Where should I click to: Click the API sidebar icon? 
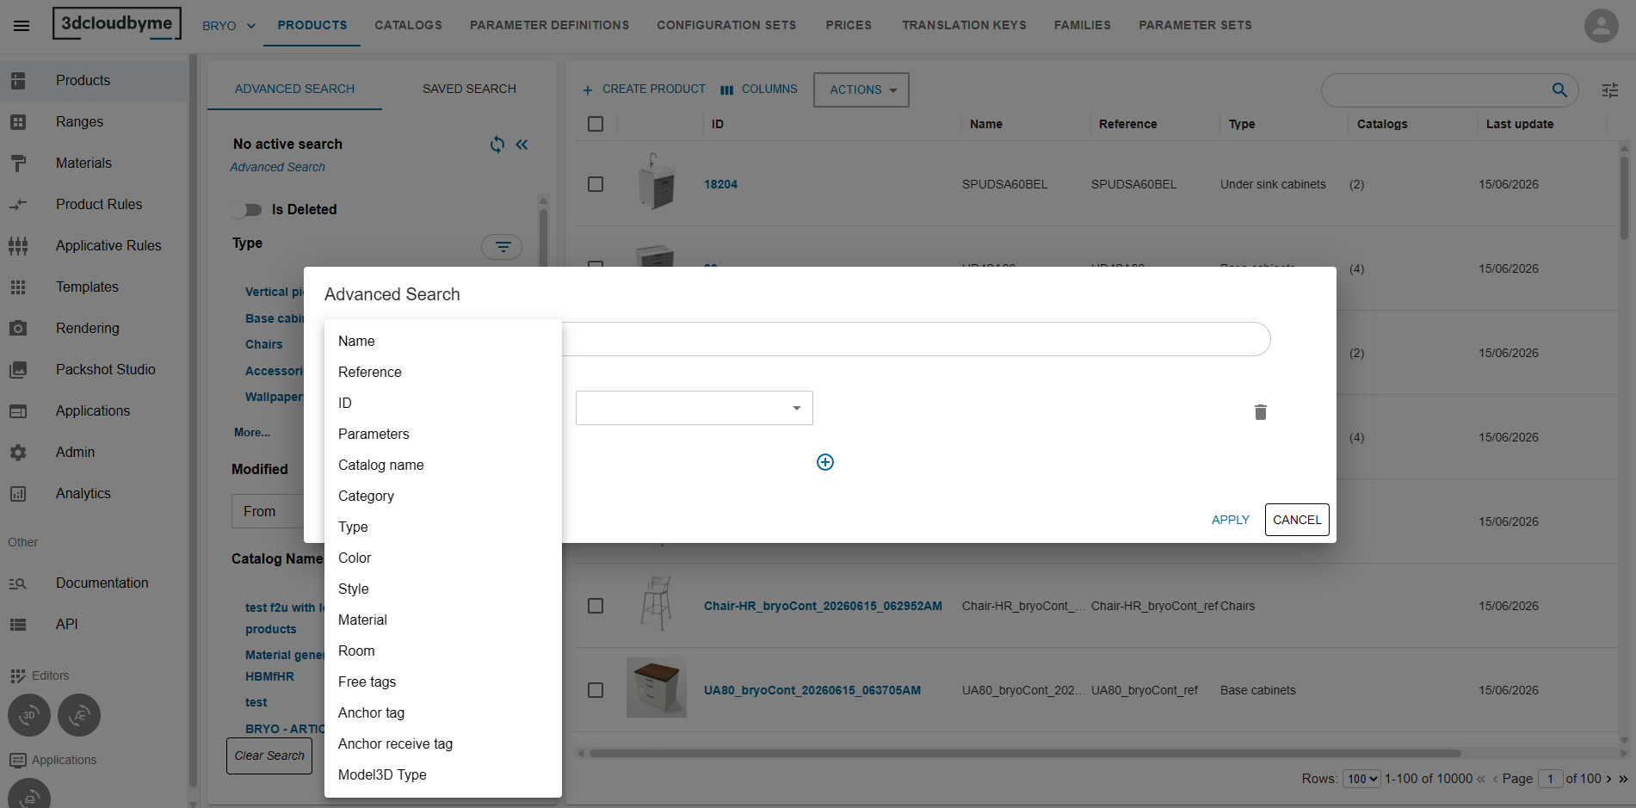[x=18, y=625]
